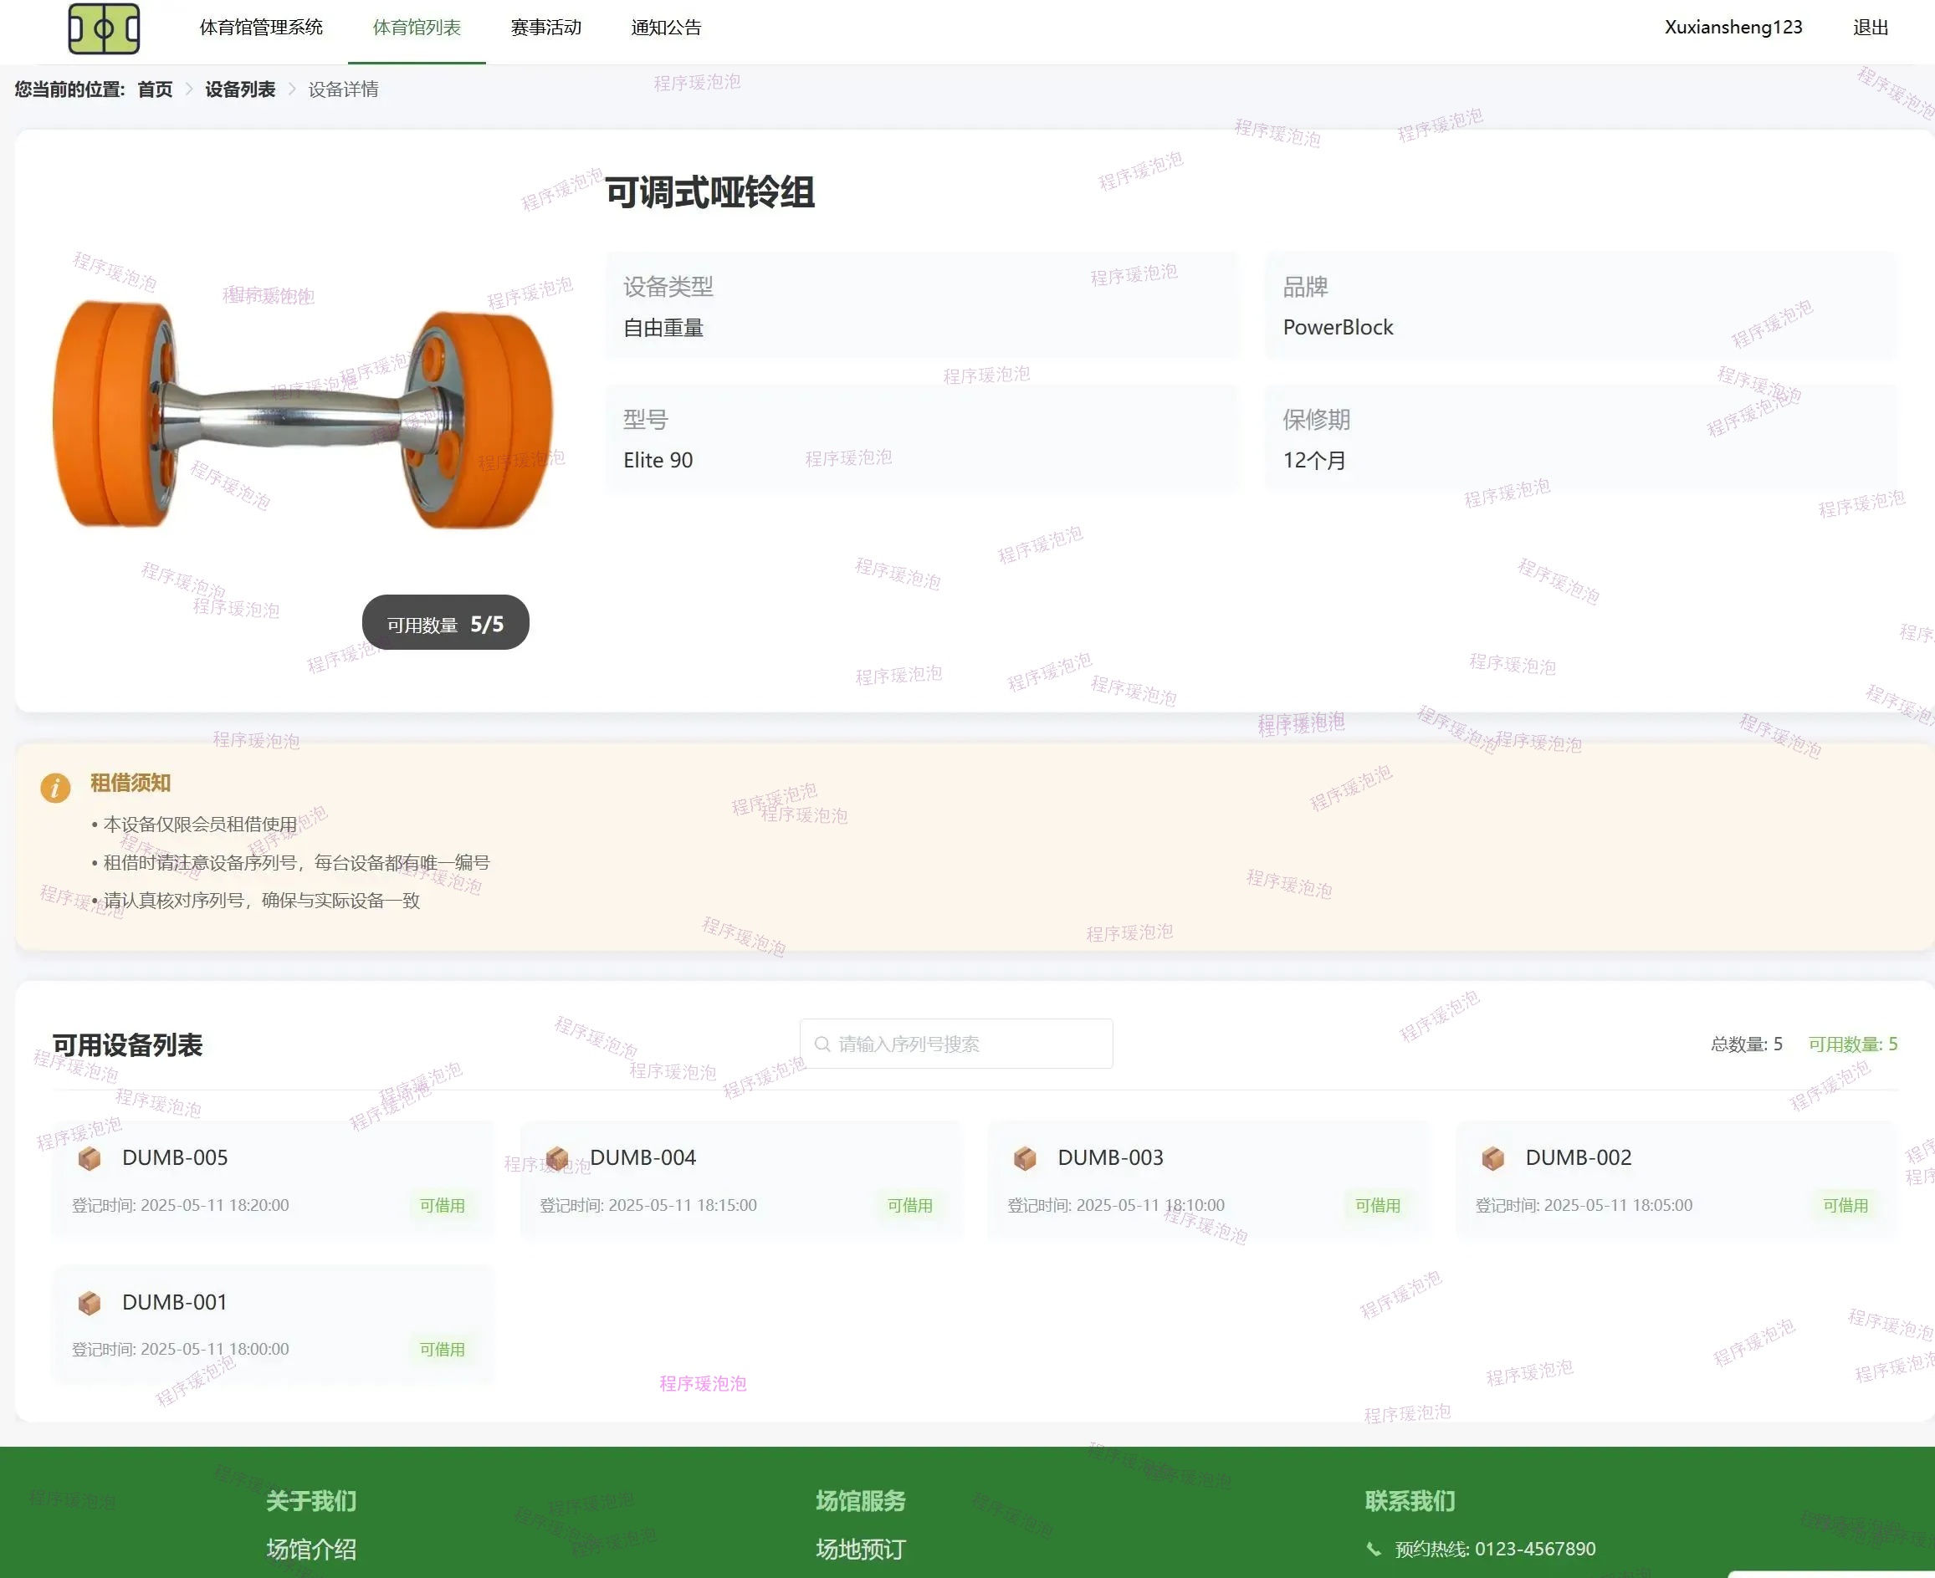
Task: Click 可借用 tag on DUMB-003
Action: [x=1377, y=1205]
